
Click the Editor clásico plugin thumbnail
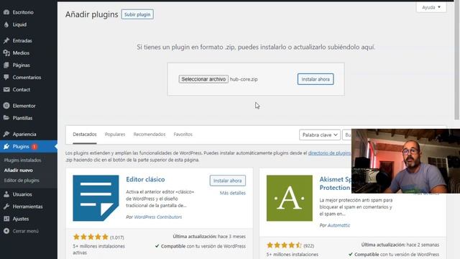(96, 199)
